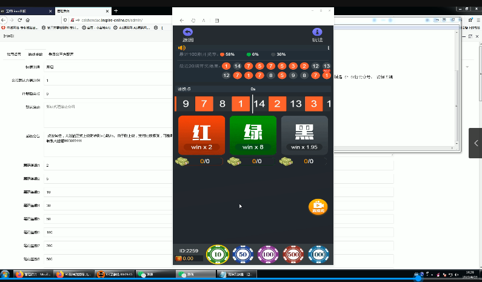
Task: Select the blue 50 chip
Action: (x=243, y=255)
